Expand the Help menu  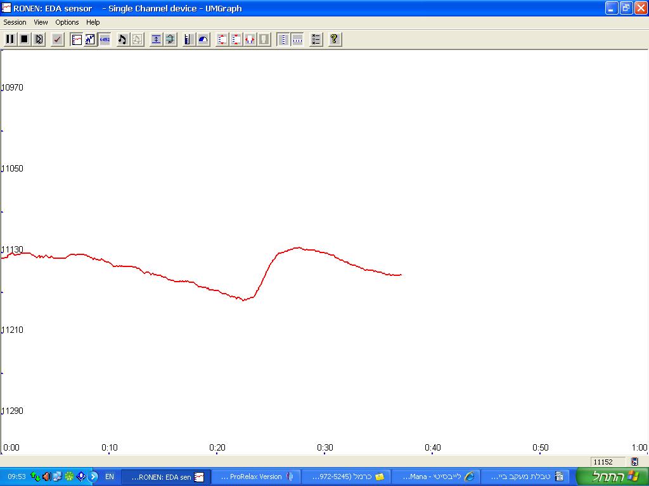(x=93, y=22)
